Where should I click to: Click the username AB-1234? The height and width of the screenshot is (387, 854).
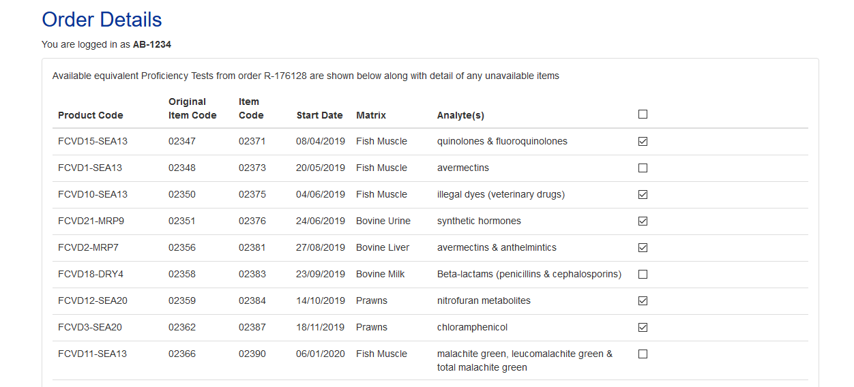click(x=152, y=44)
